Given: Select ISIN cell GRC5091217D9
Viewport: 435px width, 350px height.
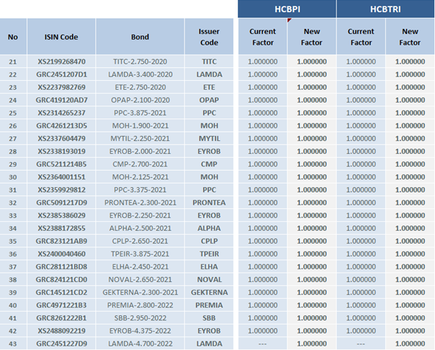Looking at the screenshot, I should 61,202.
